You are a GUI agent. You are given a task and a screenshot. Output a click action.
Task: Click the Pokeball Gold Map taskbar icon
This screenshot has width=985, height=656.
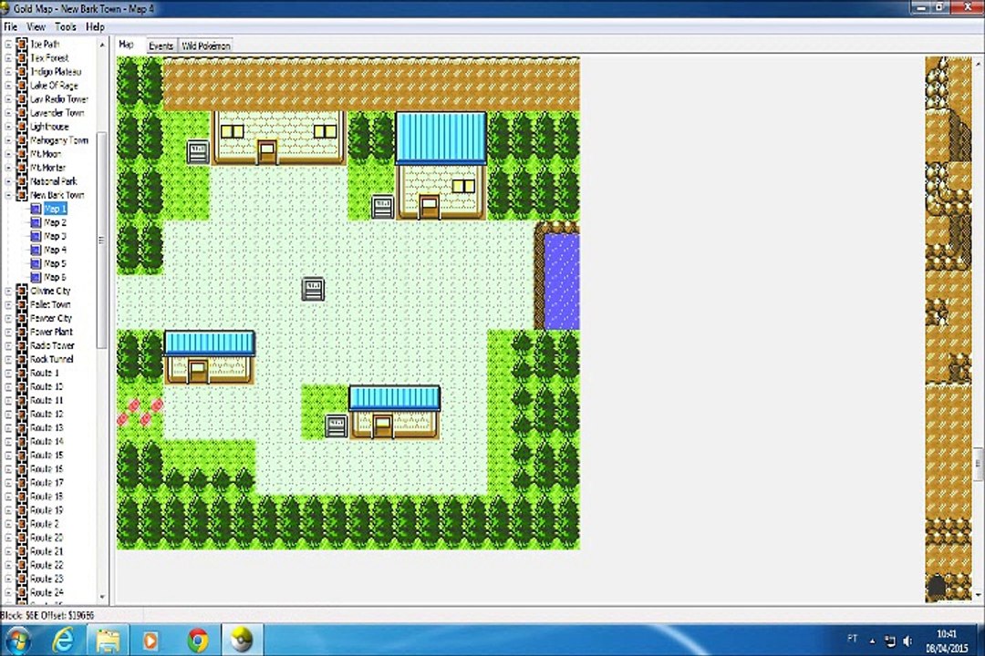point(241,641)
